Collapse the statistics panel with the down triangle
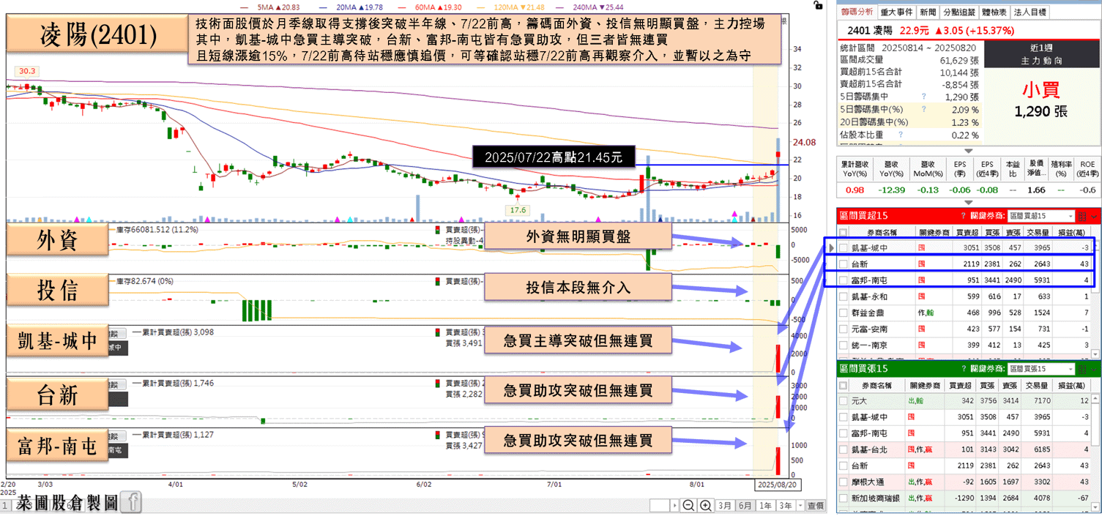Screen dimensions: 1102x527 969,152
